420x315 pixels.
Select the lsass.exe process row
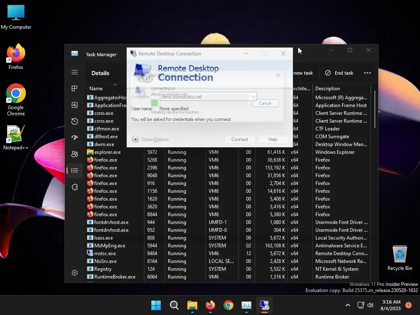[228, 237]
